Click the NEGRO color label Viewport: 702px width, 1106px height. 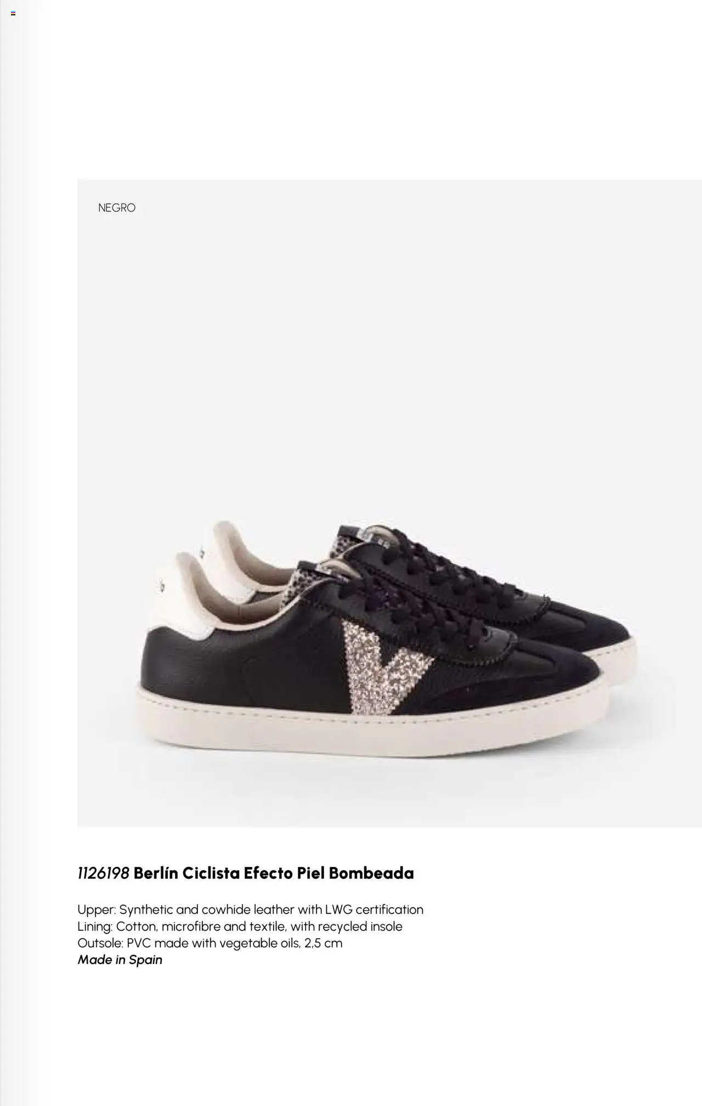(x=117, y=208)
